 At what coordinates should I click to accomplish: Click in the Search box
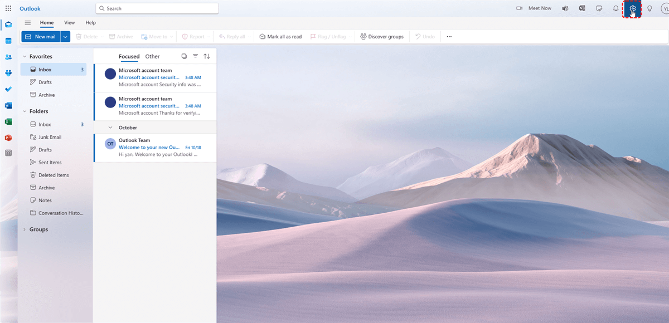point(157,8)
